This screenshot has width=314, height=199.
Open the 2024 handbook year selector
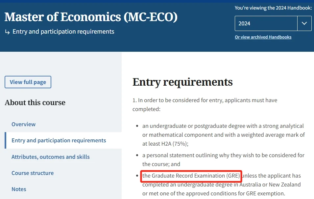coord(266,23)
